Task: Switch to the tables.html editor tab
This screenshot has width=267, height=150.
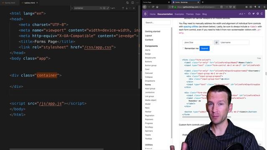Action: point(30,3)
